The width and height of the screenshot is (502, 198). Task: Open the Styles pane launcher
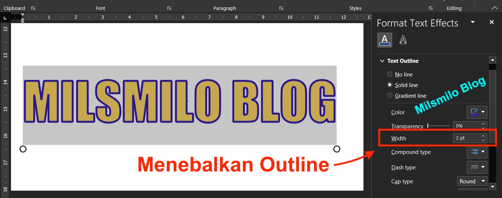tap(430, 8)
